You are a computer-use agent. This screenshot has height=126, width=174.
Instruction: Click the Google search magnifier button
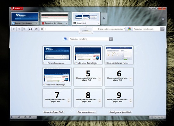(162, 29)
